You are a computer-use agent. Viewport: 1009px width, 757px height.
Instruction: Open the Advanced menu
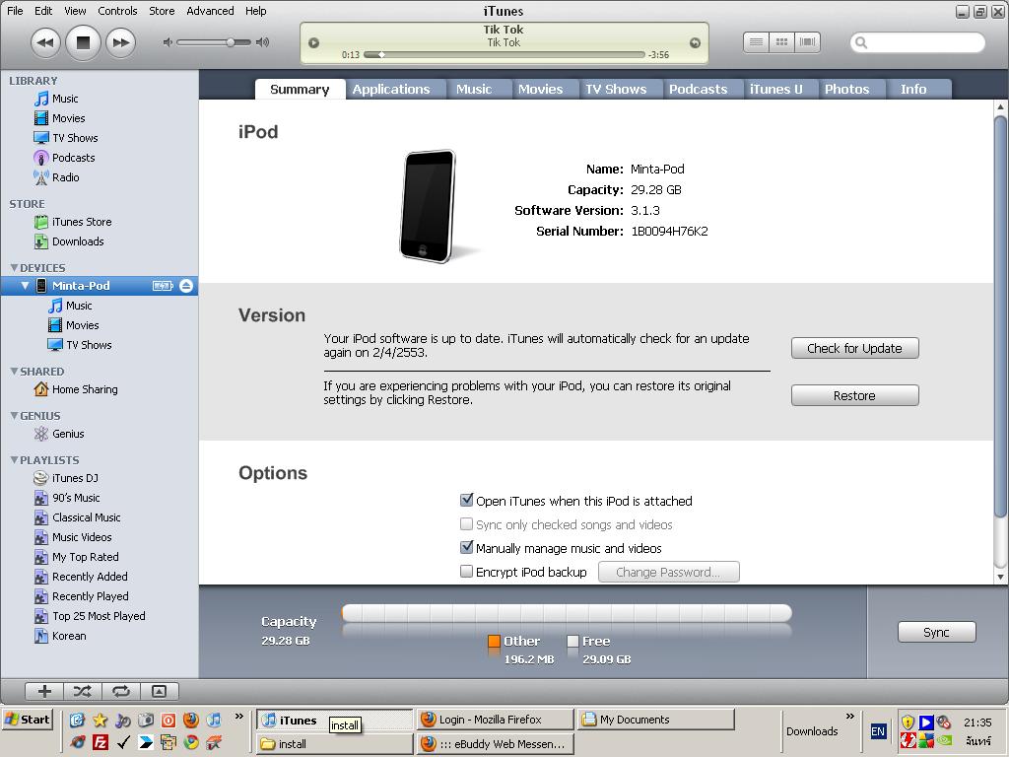click(x=210, y=11)
